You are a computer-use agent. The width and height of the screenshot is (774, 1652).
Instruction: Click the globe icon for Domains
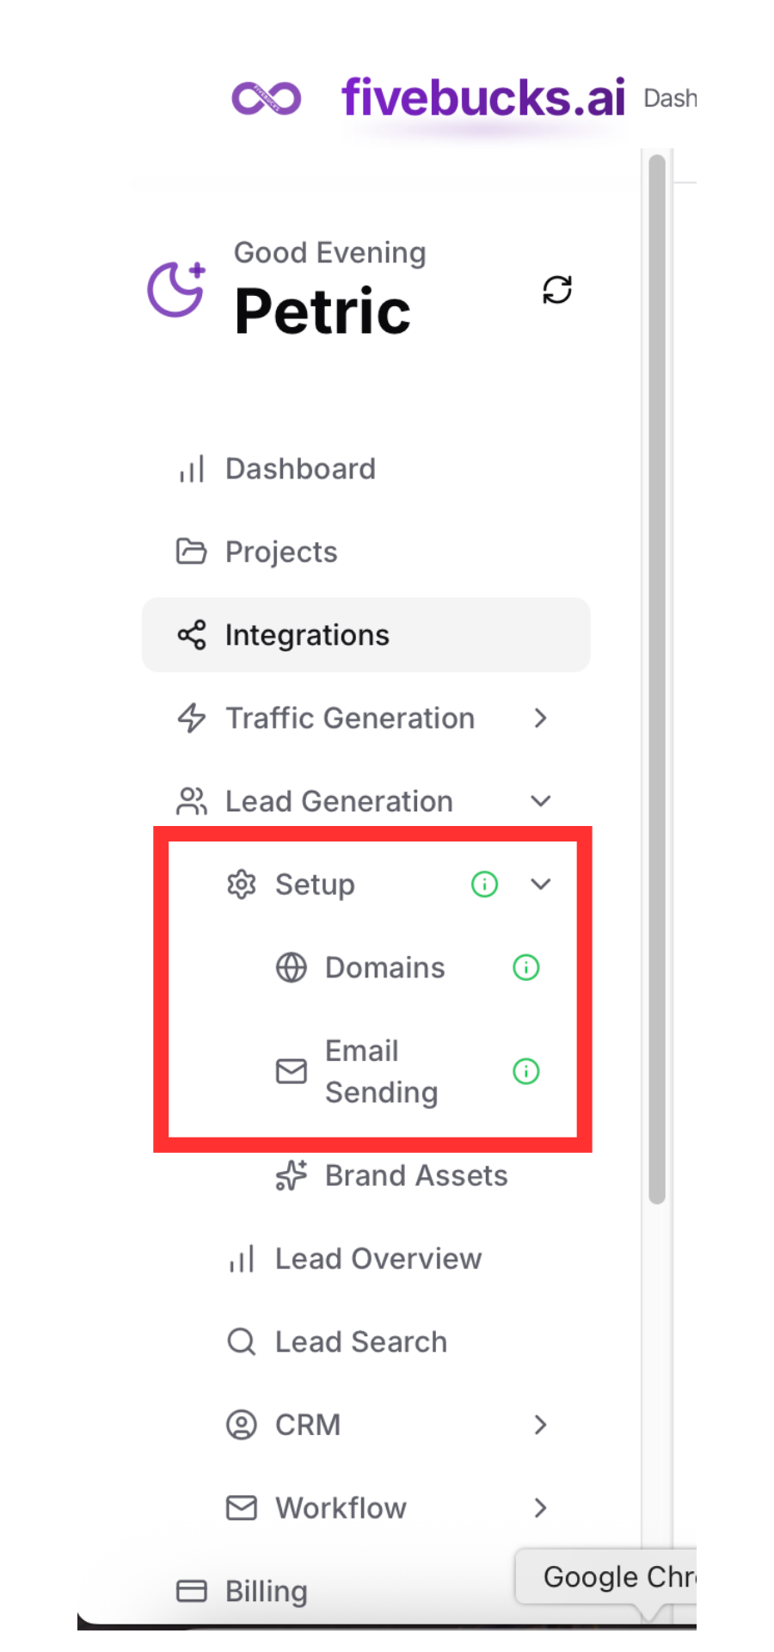[x=291, y=967]
